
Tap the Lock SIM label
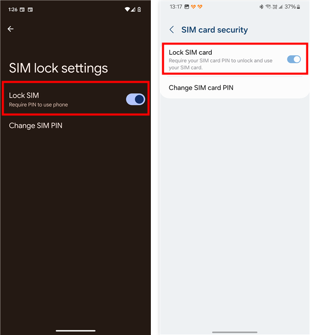[24, 95]
